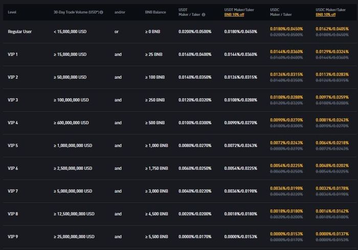Select the VIP 4 BNB balance of 500 BNB
This screenshot has height=250, width=358.
pyautogui.click(x=155, y=123)
